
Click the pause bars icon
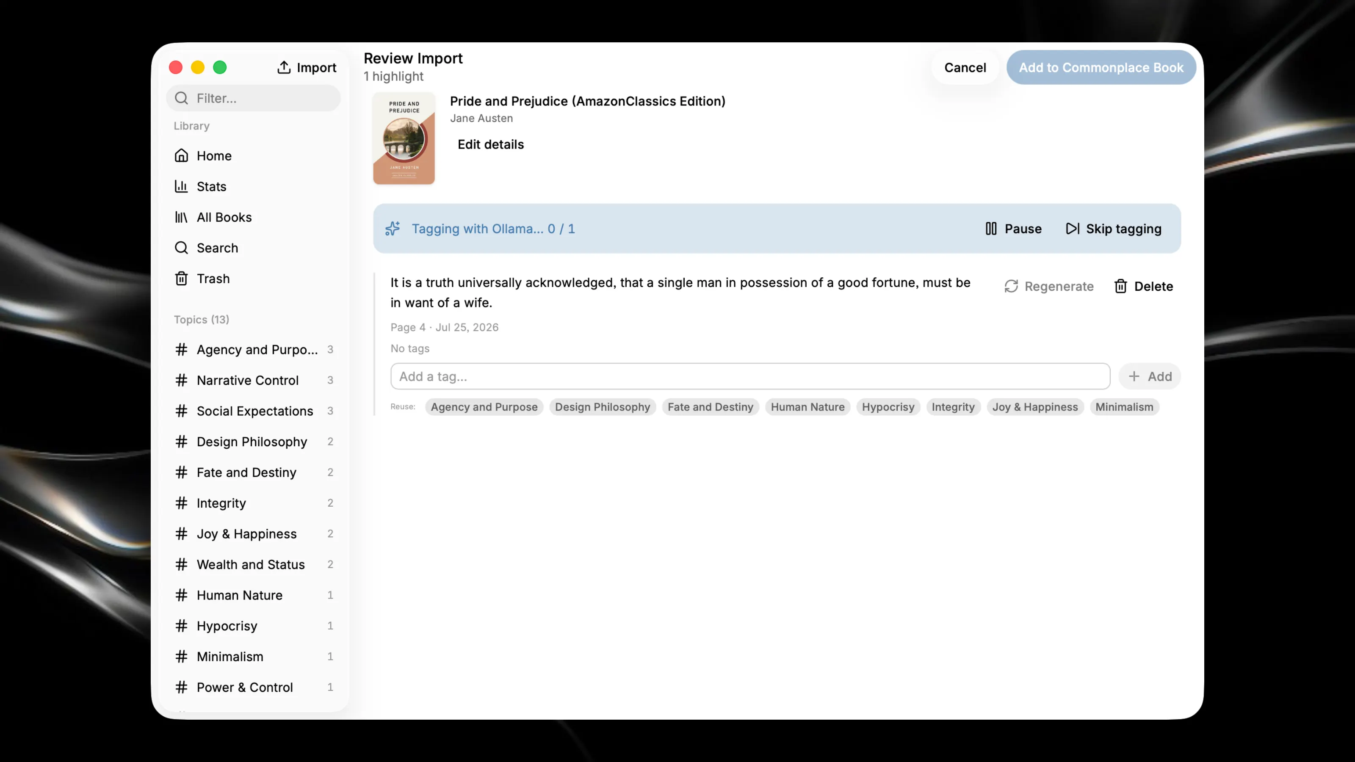click(x=991, y=229)
